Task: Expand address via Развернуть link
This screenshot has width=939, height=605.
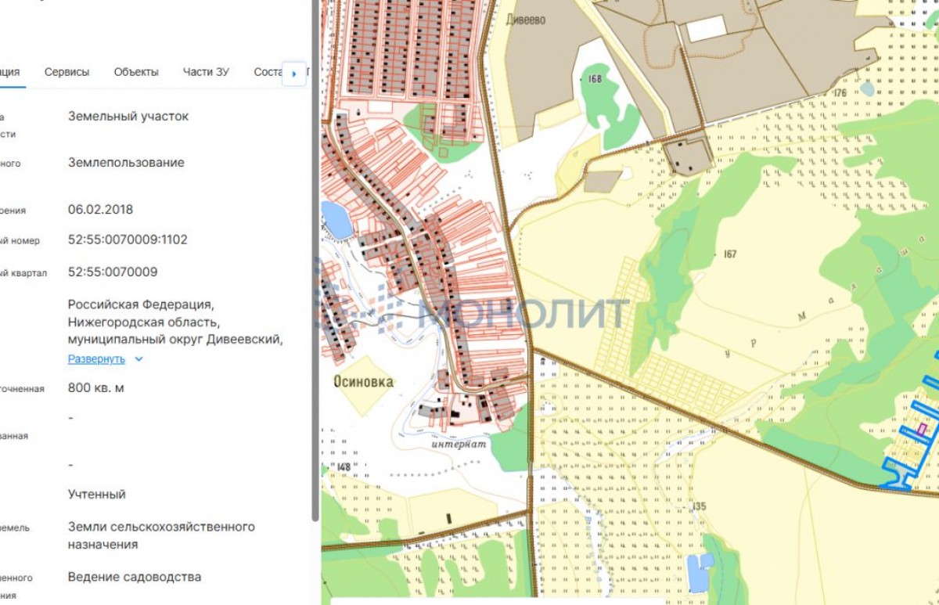Action: tap(96, 359)
